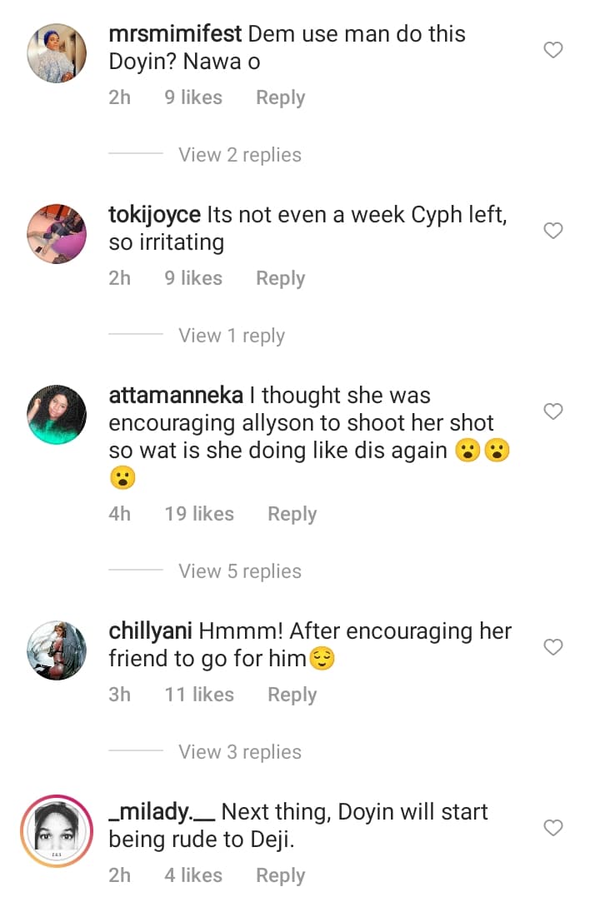600x912 pixels.
Task: Open _milady.__'s story ring avatar
Action: pyautogui.click(x=57, y=830)
